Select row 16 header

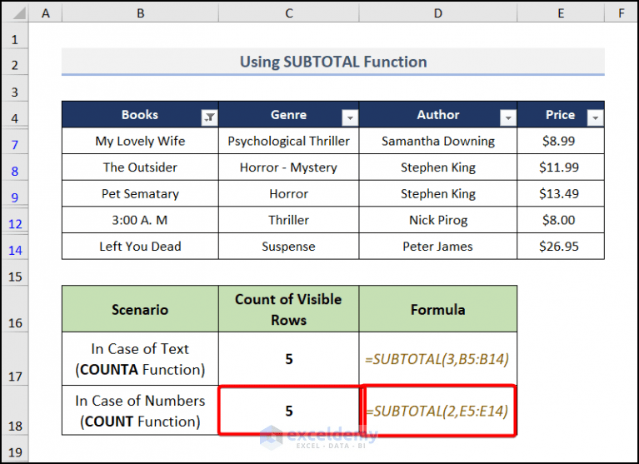[15, 309]
